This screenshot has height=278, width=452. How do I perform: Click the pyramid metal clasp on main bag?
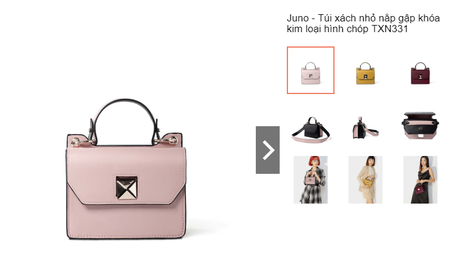126,188
